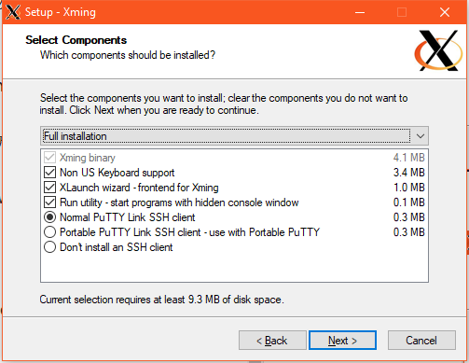Viewport: 469px width, 363px height.
Task: Click the large Xming logo in header
Action: (438, 50)
